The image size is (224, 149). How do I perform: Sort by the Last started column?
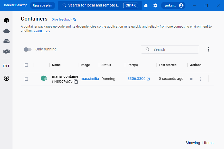(x=167, y=65)
